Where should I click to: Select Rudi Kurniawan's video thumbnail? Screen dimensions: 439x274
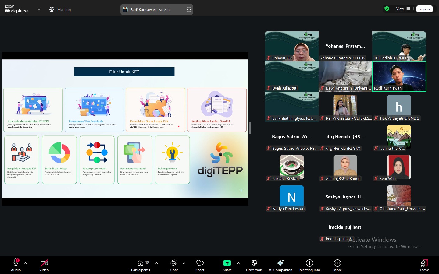399,76
